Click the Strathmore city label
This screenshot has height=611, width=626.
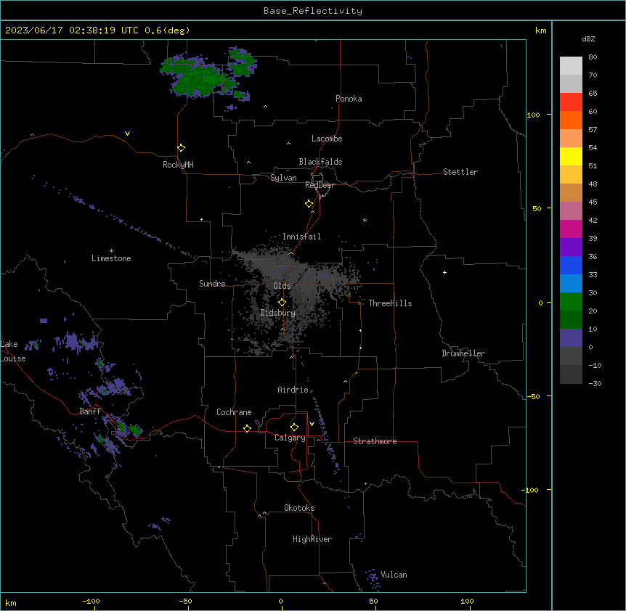click(x=375, y=441)
